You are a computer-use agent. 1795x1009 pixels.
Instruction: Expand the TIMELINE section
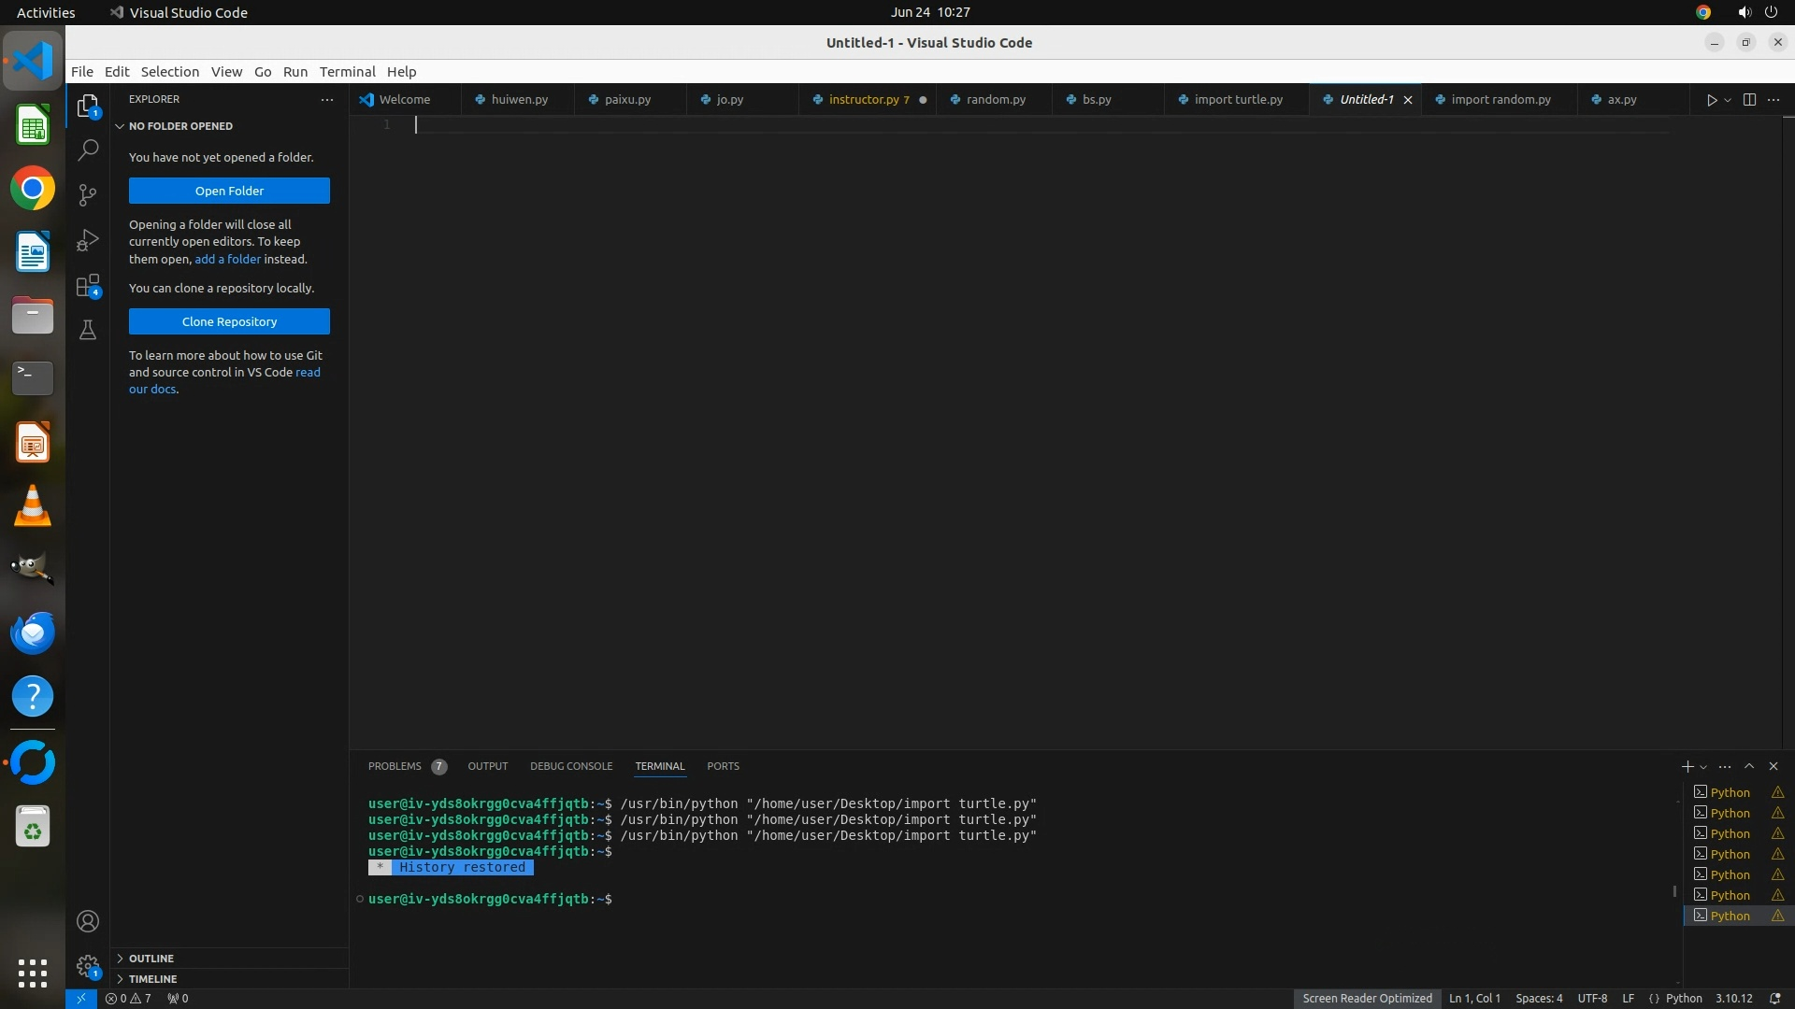[x=152, y=979]
